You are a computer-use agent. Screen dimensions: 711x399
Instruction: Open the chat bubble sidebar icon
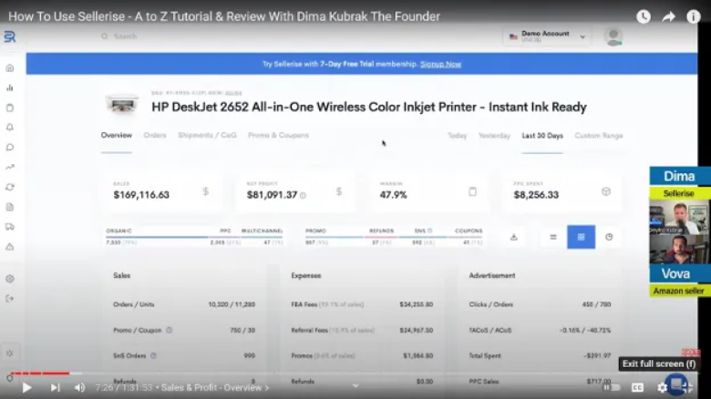10,148
